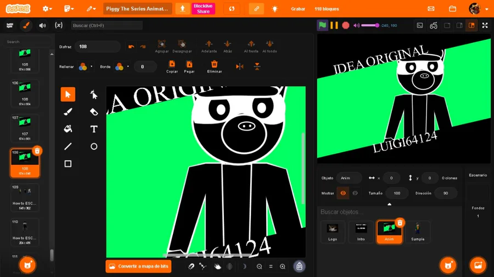Reset canvas zoom with equals icon
Screen dimensions: 494x277
tap(271, 266)
